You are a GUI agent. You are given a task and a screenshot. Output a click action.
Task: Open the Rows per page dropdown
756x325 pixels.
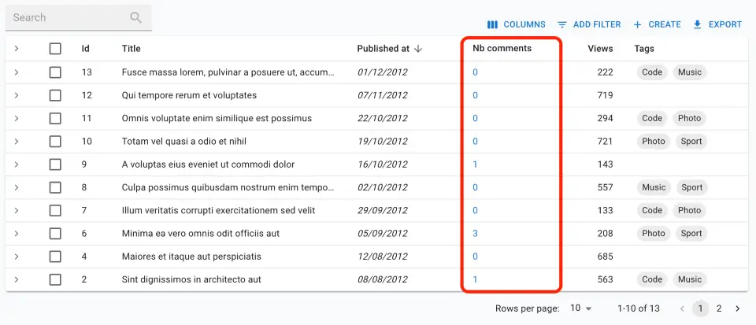(581, 308)
